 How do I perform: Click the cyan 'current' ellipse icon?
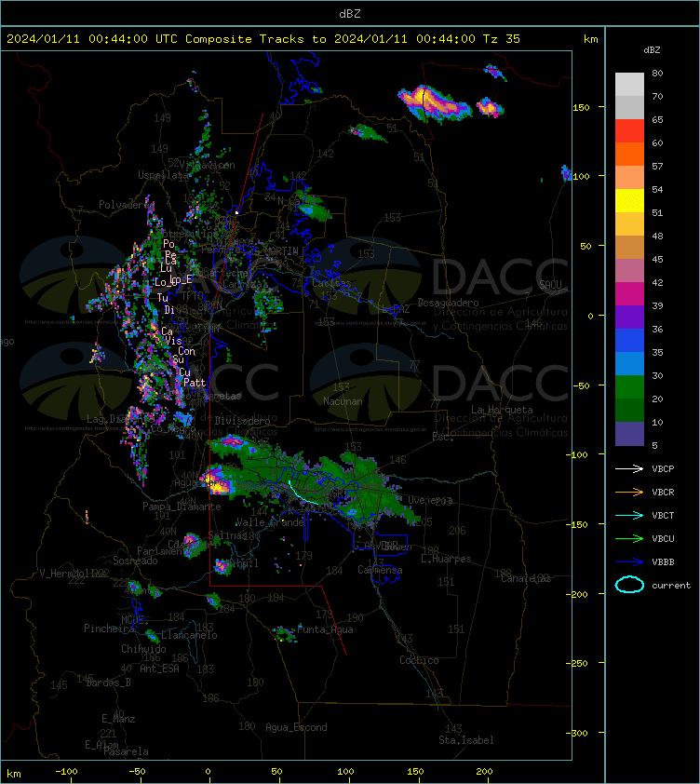point(629,585)
